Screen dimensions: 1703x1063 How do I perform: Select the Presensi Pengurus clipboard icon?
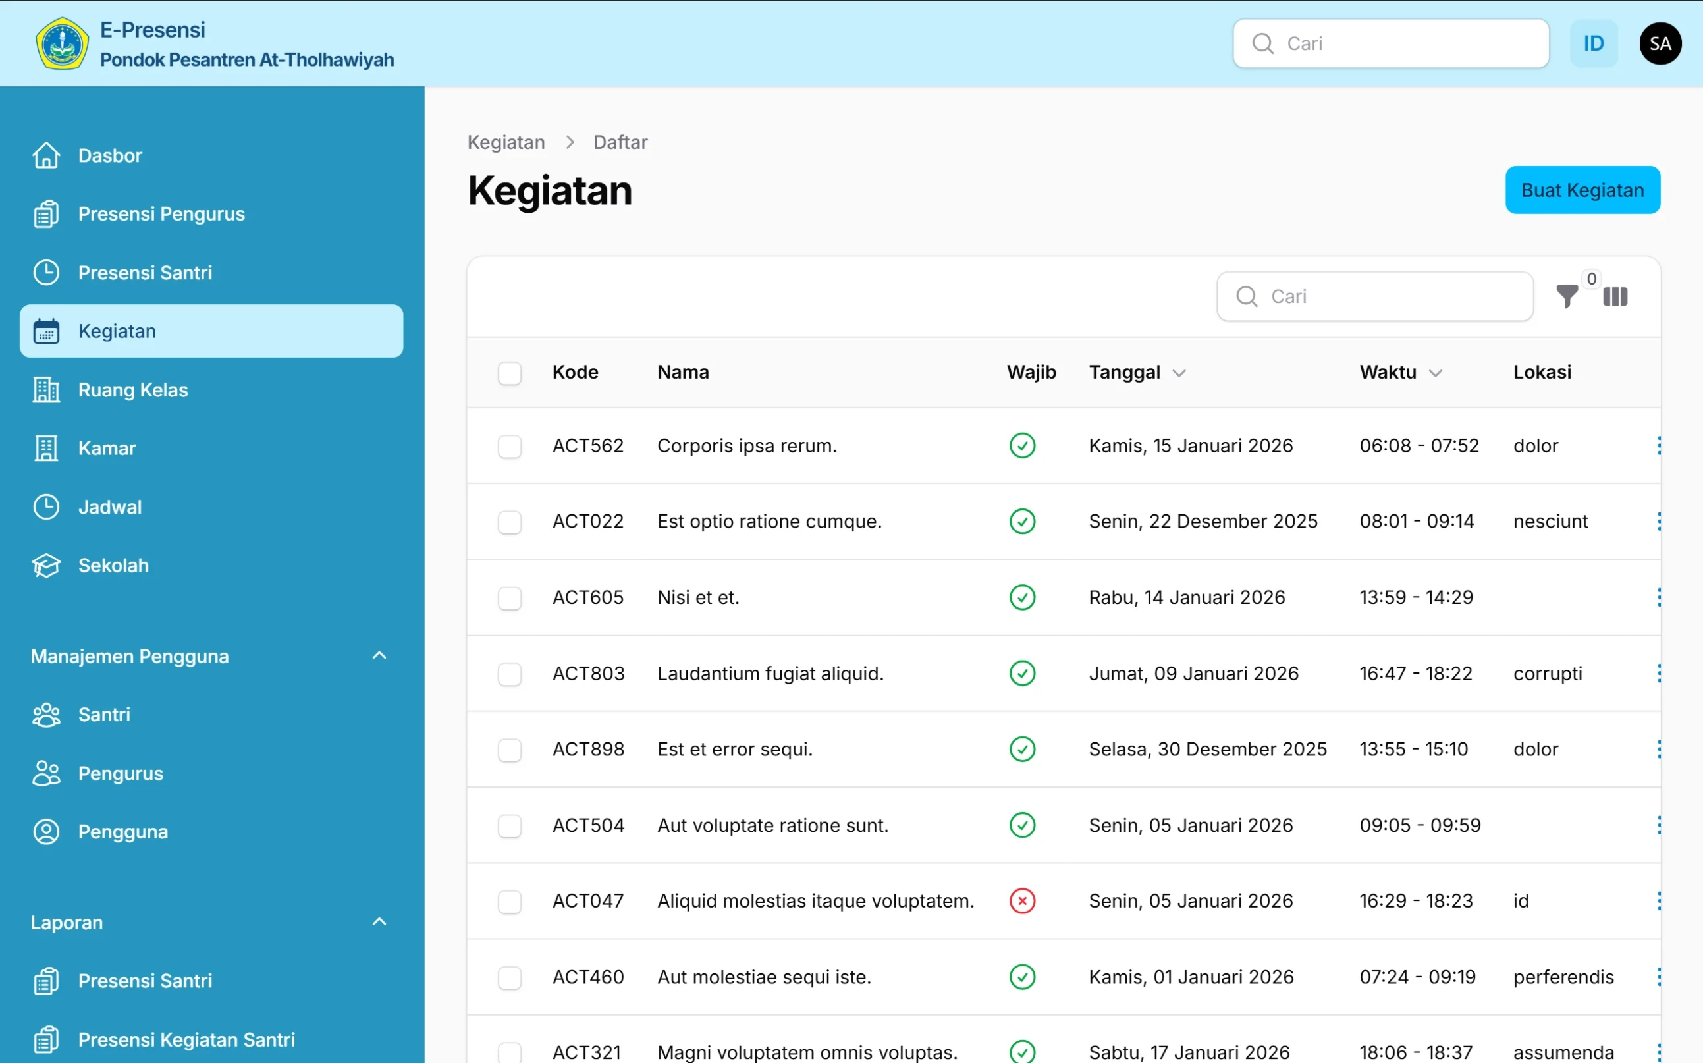pos(45,214)
